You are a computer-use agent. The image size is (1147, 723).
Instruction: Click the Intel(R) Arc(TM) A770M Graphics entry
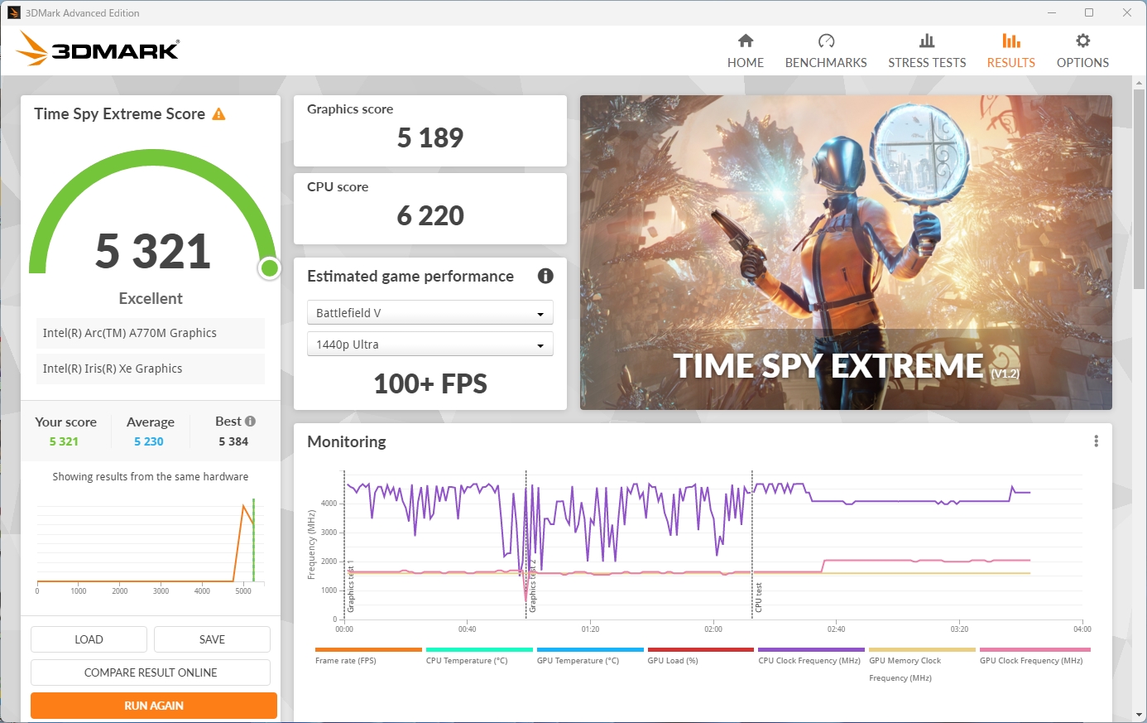coord(151,333)
